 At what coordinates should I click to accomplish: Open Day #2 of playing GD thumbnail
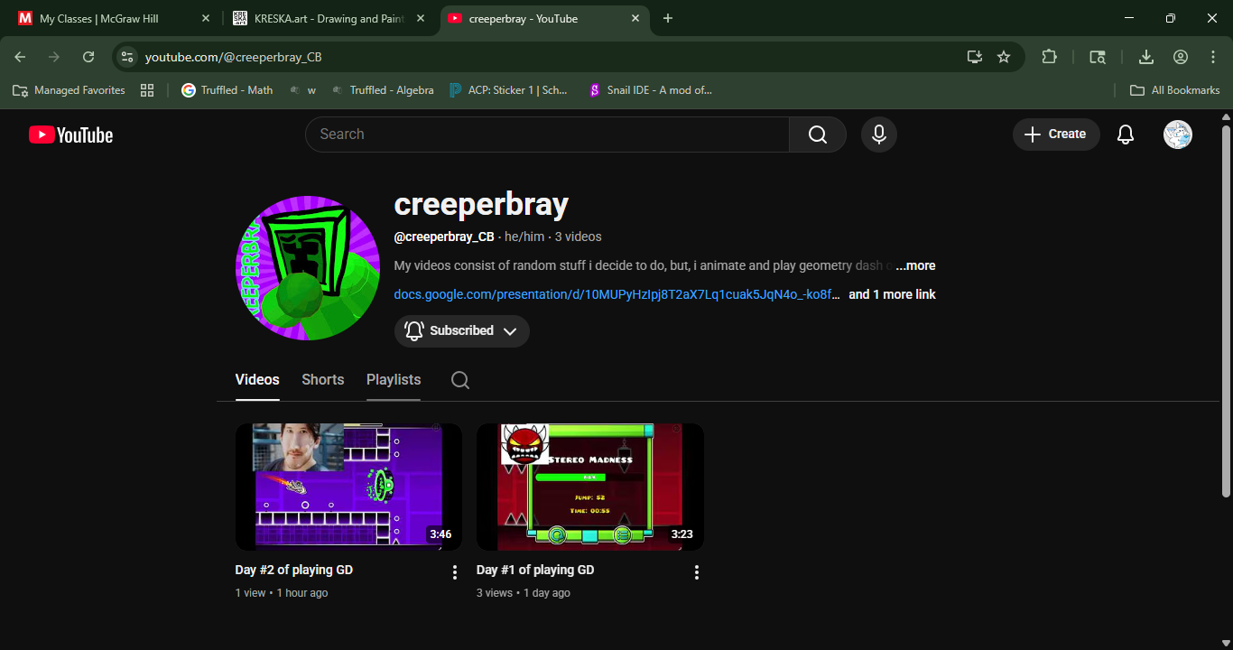click(x=348, y=487)
